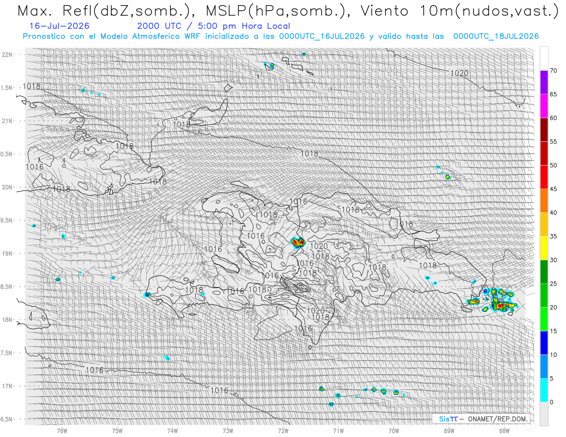566x437 pixels.
Task: Click the forecast date '16-Jul-2026'
Action: 59,26
